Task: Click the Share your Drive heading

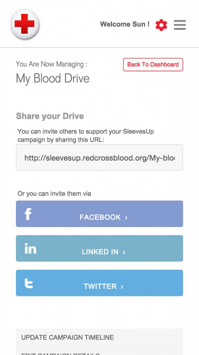Action: (50, 116)
